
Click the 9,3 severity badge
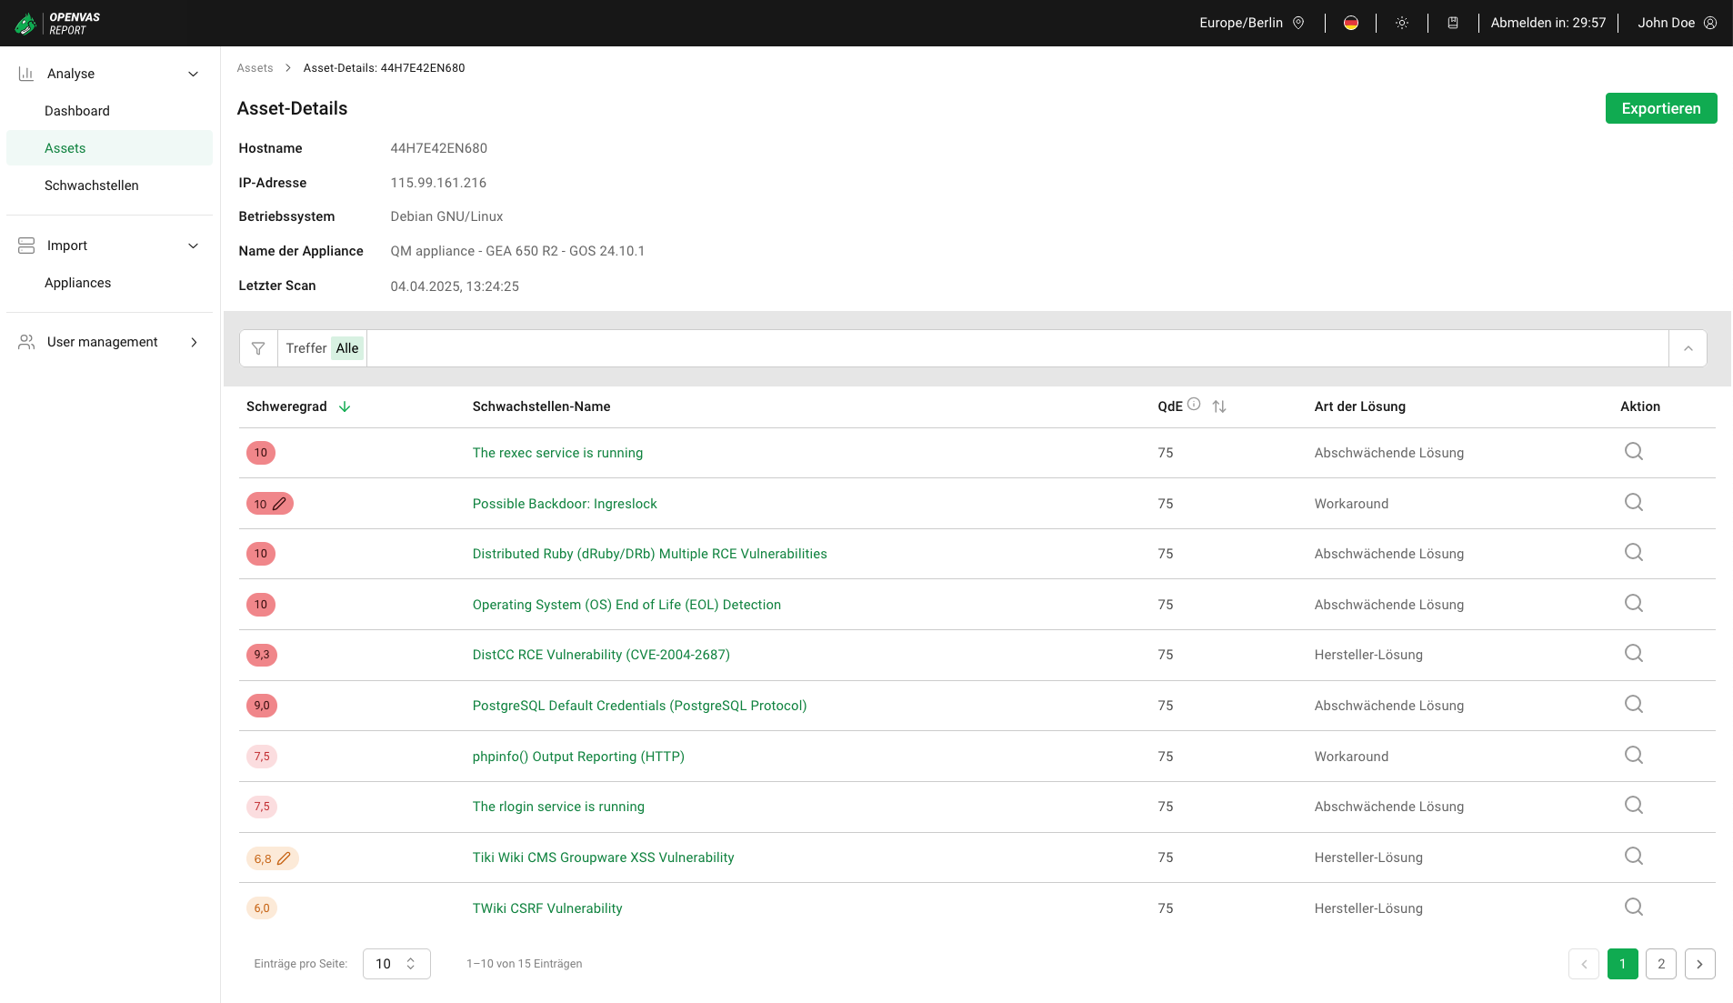262,655
